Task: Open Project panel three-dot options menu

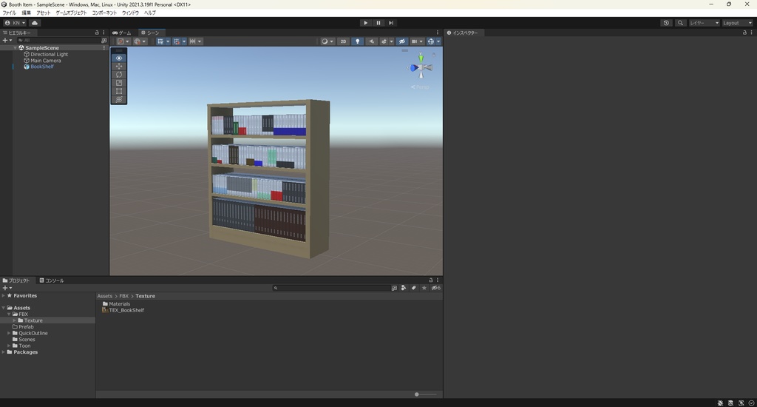Action: (x=438, y=280)
